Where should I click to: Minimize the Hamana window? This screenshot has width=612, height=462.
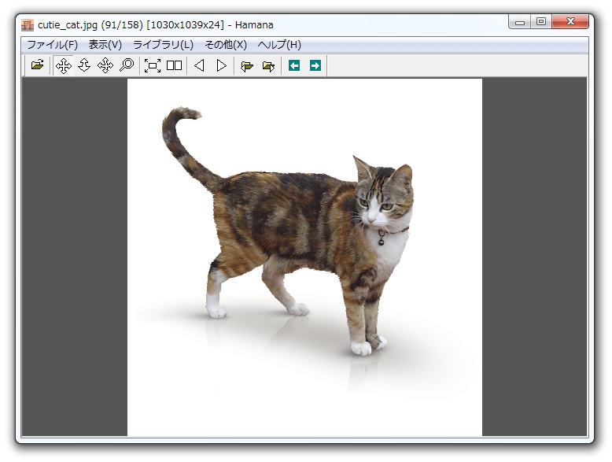click(519, 22)
